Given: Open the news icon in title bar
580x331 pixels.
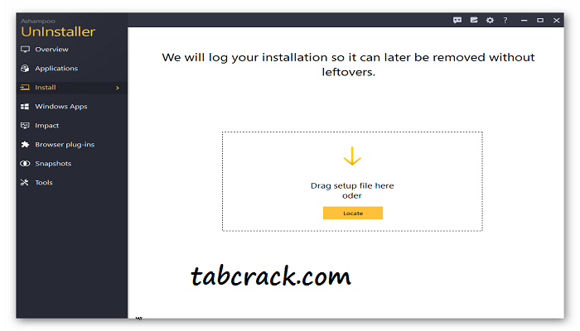Looking at the screenshot, I should 474,21.
